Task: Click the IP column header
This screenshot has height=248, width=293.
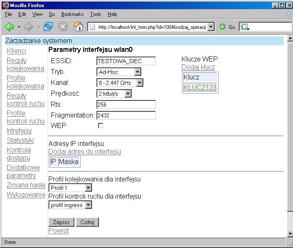Action: pyautogui.click(x=53, y=161)
